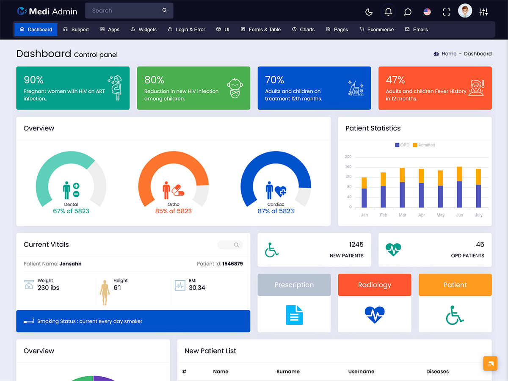Click the Mar bar in chart

(402, 188)
